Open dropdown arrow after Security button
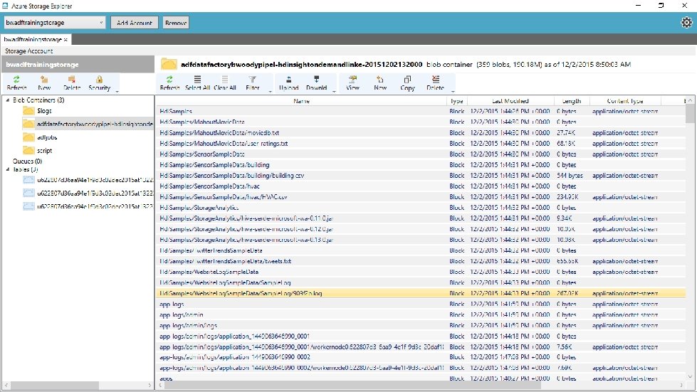697x392 pixels. (x=117, y=90)
